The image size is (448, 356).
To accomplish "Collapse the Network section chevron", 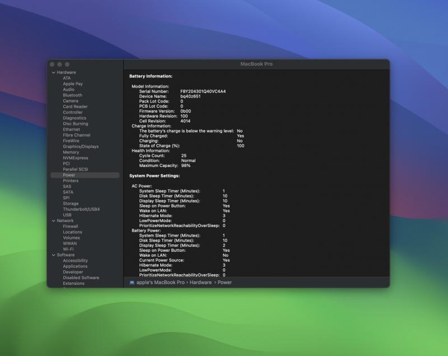I will (x=54, y=221).
